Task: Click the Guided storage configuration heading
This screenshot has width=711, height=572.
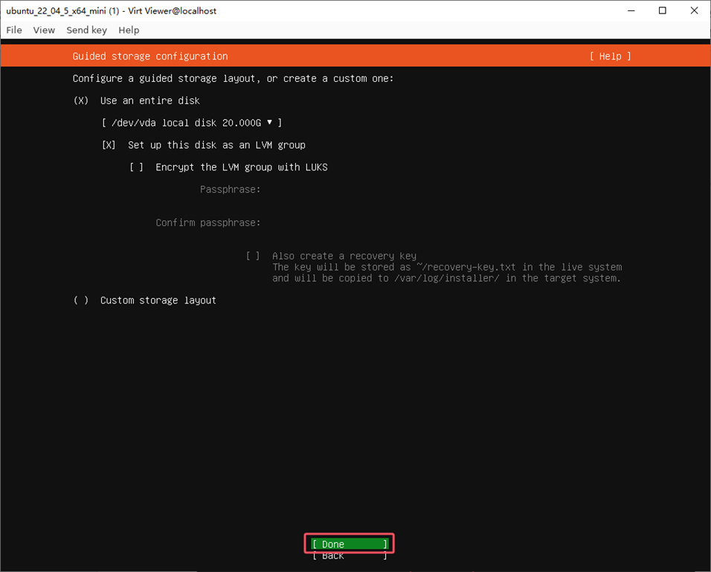Action: [150, 57]
